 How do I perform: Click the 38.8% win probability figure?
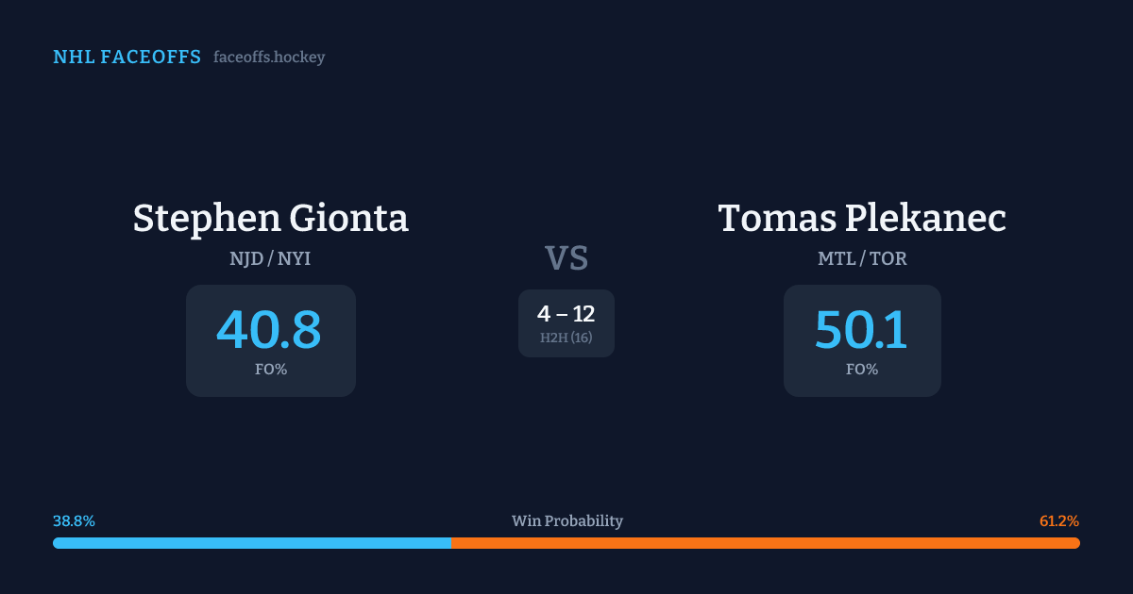[x=74, y=521]
